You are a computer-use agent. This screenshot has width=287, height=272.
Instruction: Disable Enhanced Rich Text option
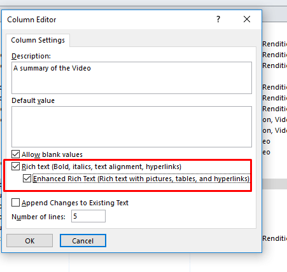pos(27,179)
